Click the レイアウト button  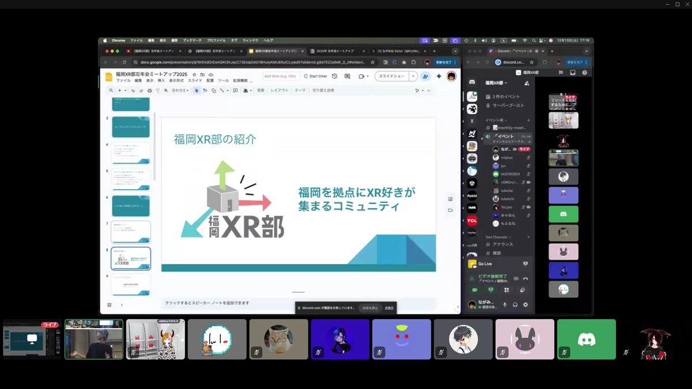[x=280, y=90]
